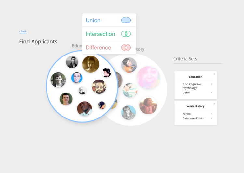
Task: Select applicant photo with blue background
Action: [x=77, y=78]
